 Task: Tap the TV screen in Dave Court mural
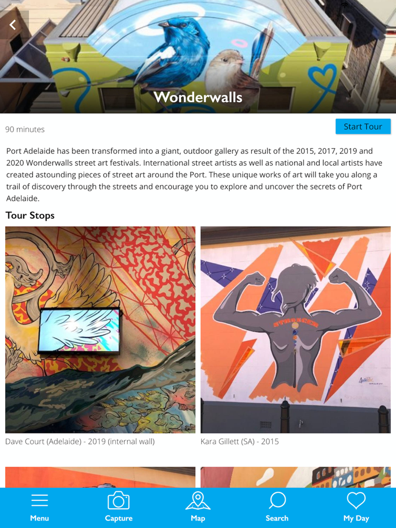coord(79,330)
